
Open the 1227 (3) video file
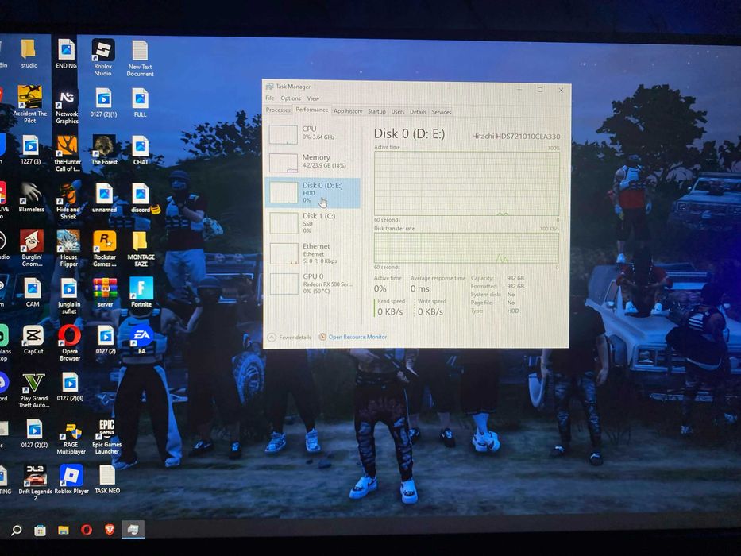[30, 150]
